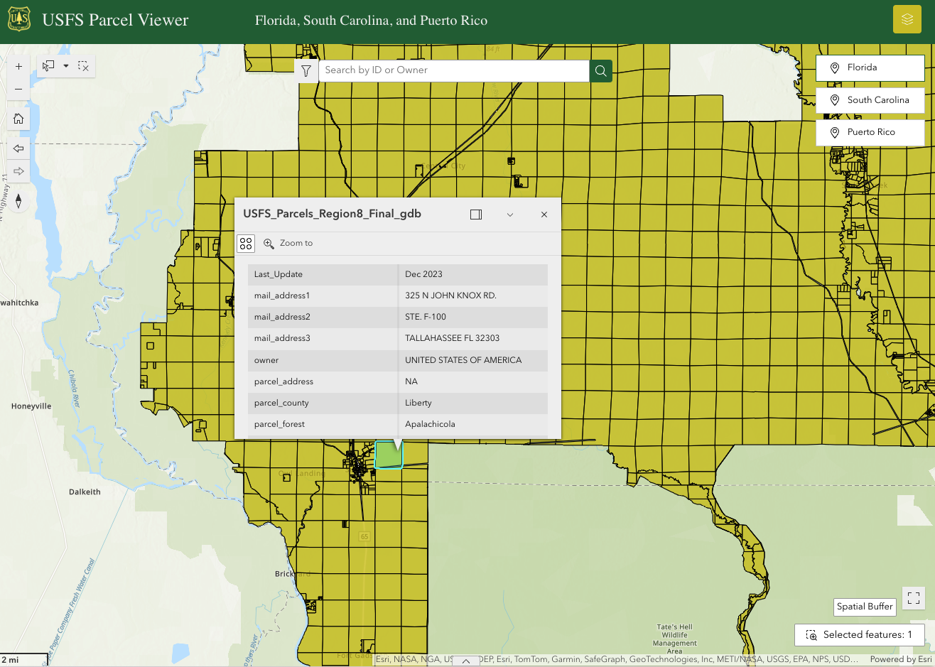Dock the popup using the dock icon
935x667 pixels.
coord(476,214)
